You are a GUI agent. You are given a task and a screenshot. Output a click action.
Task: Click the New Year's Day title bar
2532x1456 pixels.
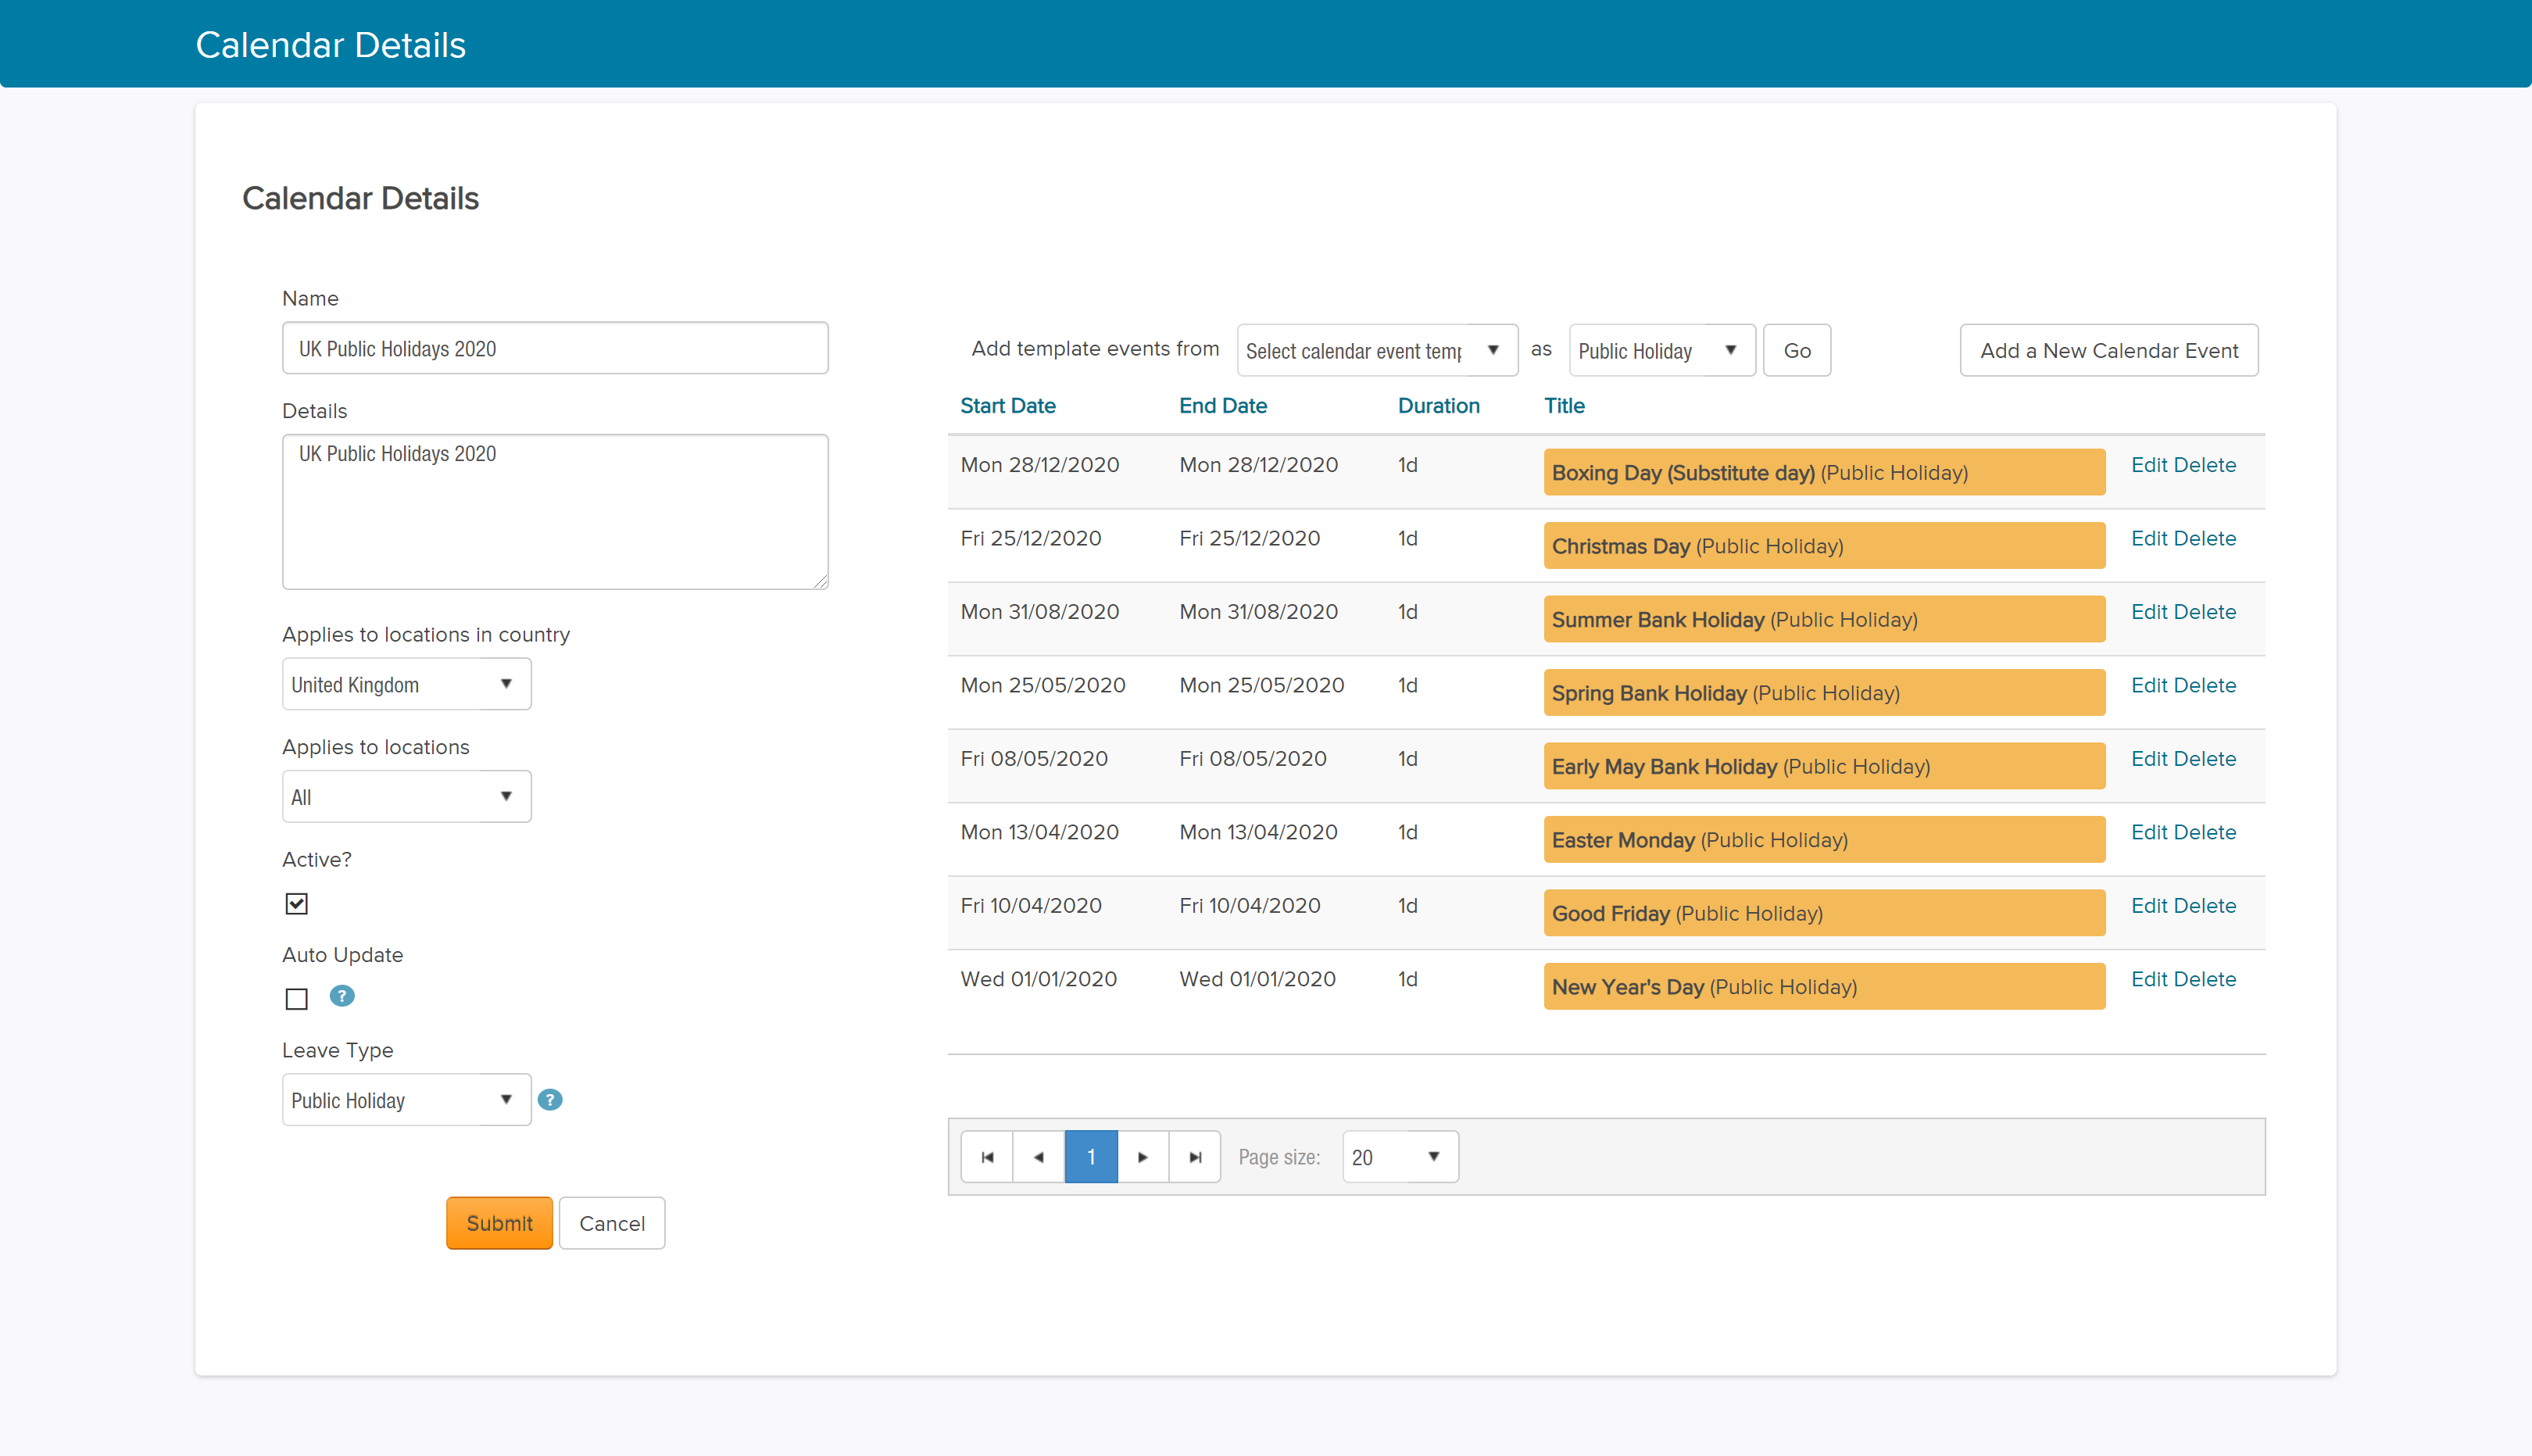1824,987
